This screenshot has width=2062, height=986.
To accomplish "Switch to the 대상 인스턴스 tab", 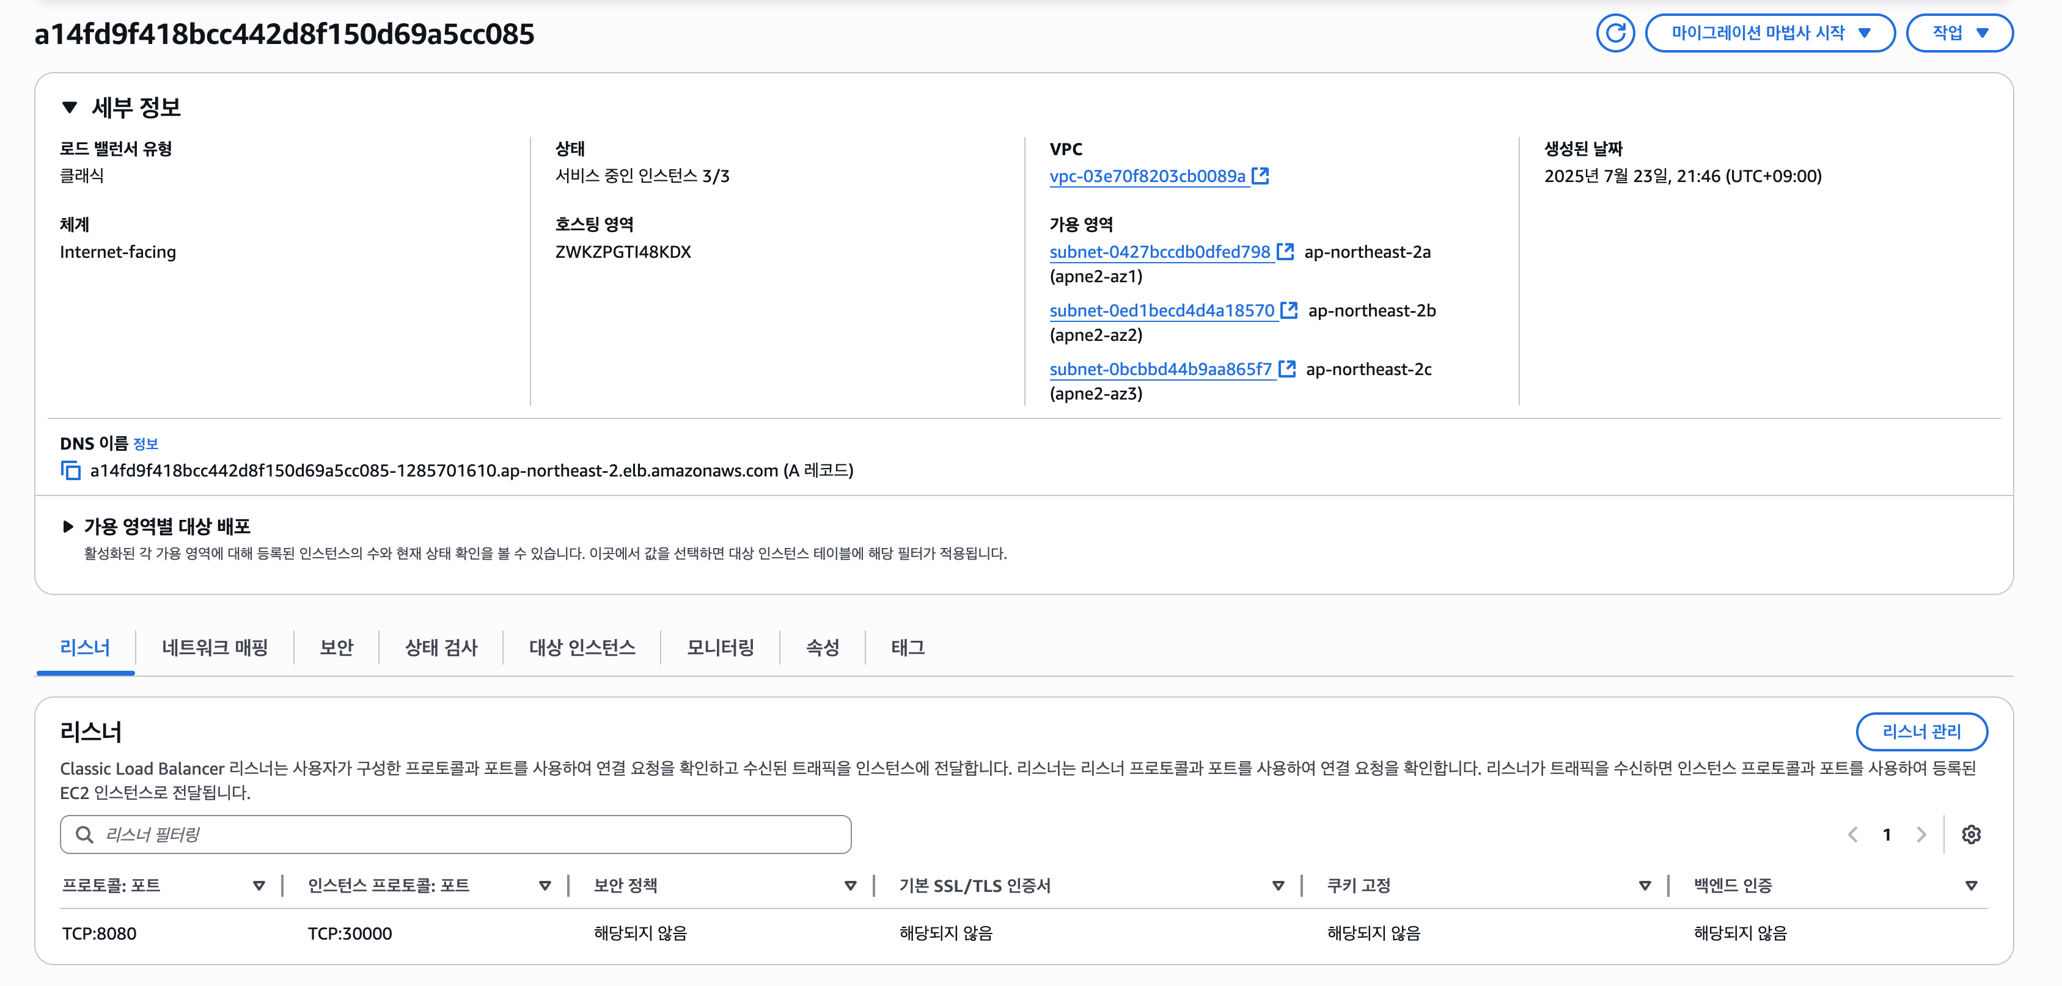I will tap(582, 648).
